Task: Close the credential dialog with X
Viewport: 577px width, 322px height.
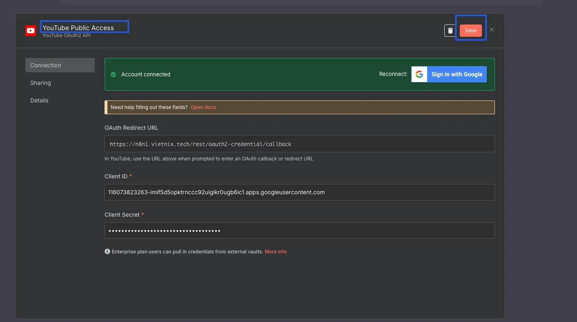Action: click(492, 29)
